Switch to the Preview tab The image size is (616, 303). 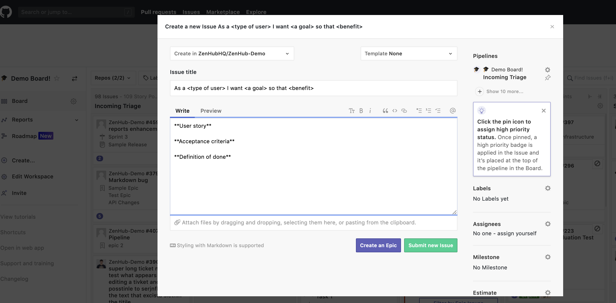[x=211, y=111]
